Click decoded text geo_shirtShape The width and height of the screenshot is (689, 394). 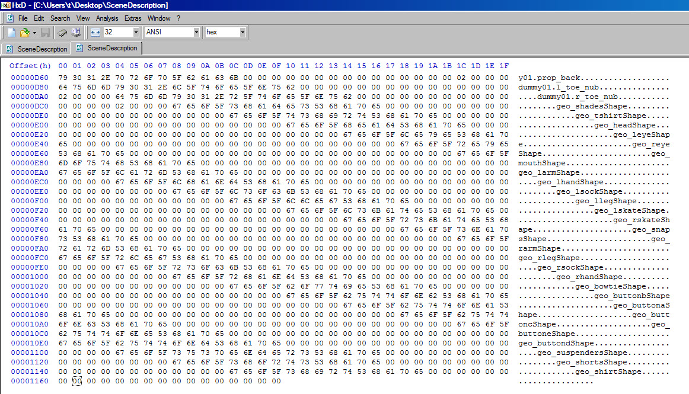(x=608, y=372)
